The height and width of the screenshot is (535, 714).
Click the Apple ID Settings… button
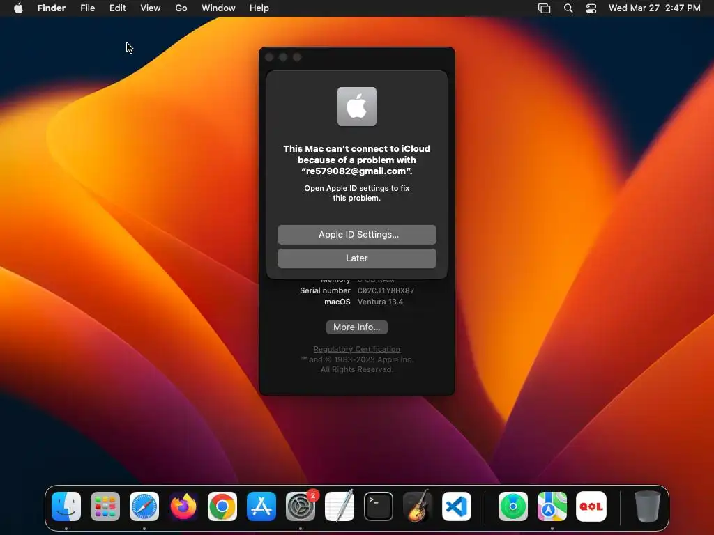click(357, 234)
